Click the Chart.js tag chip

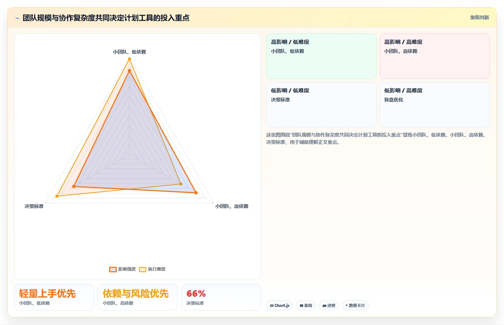(x=280, y=305)
